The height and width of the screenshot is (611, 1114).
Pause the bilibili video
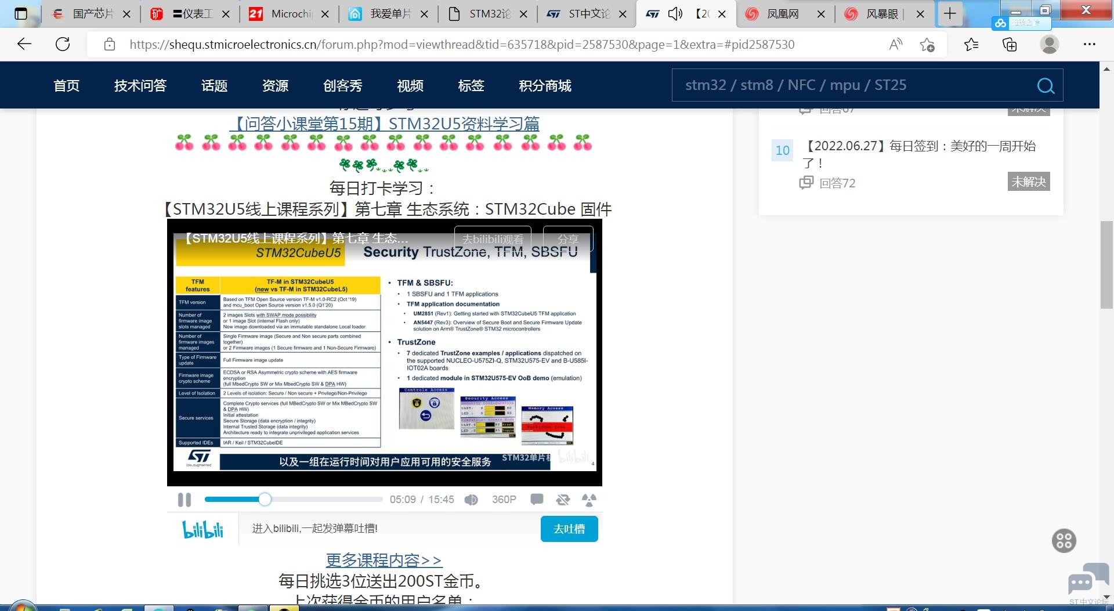[x=185, y=500]
